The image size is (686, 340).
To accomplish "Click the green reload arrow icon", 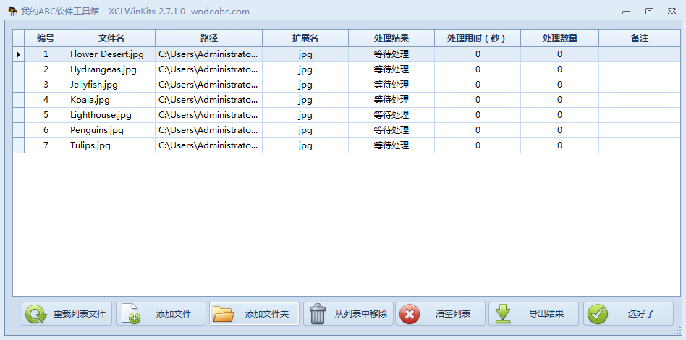I will 36,314.
